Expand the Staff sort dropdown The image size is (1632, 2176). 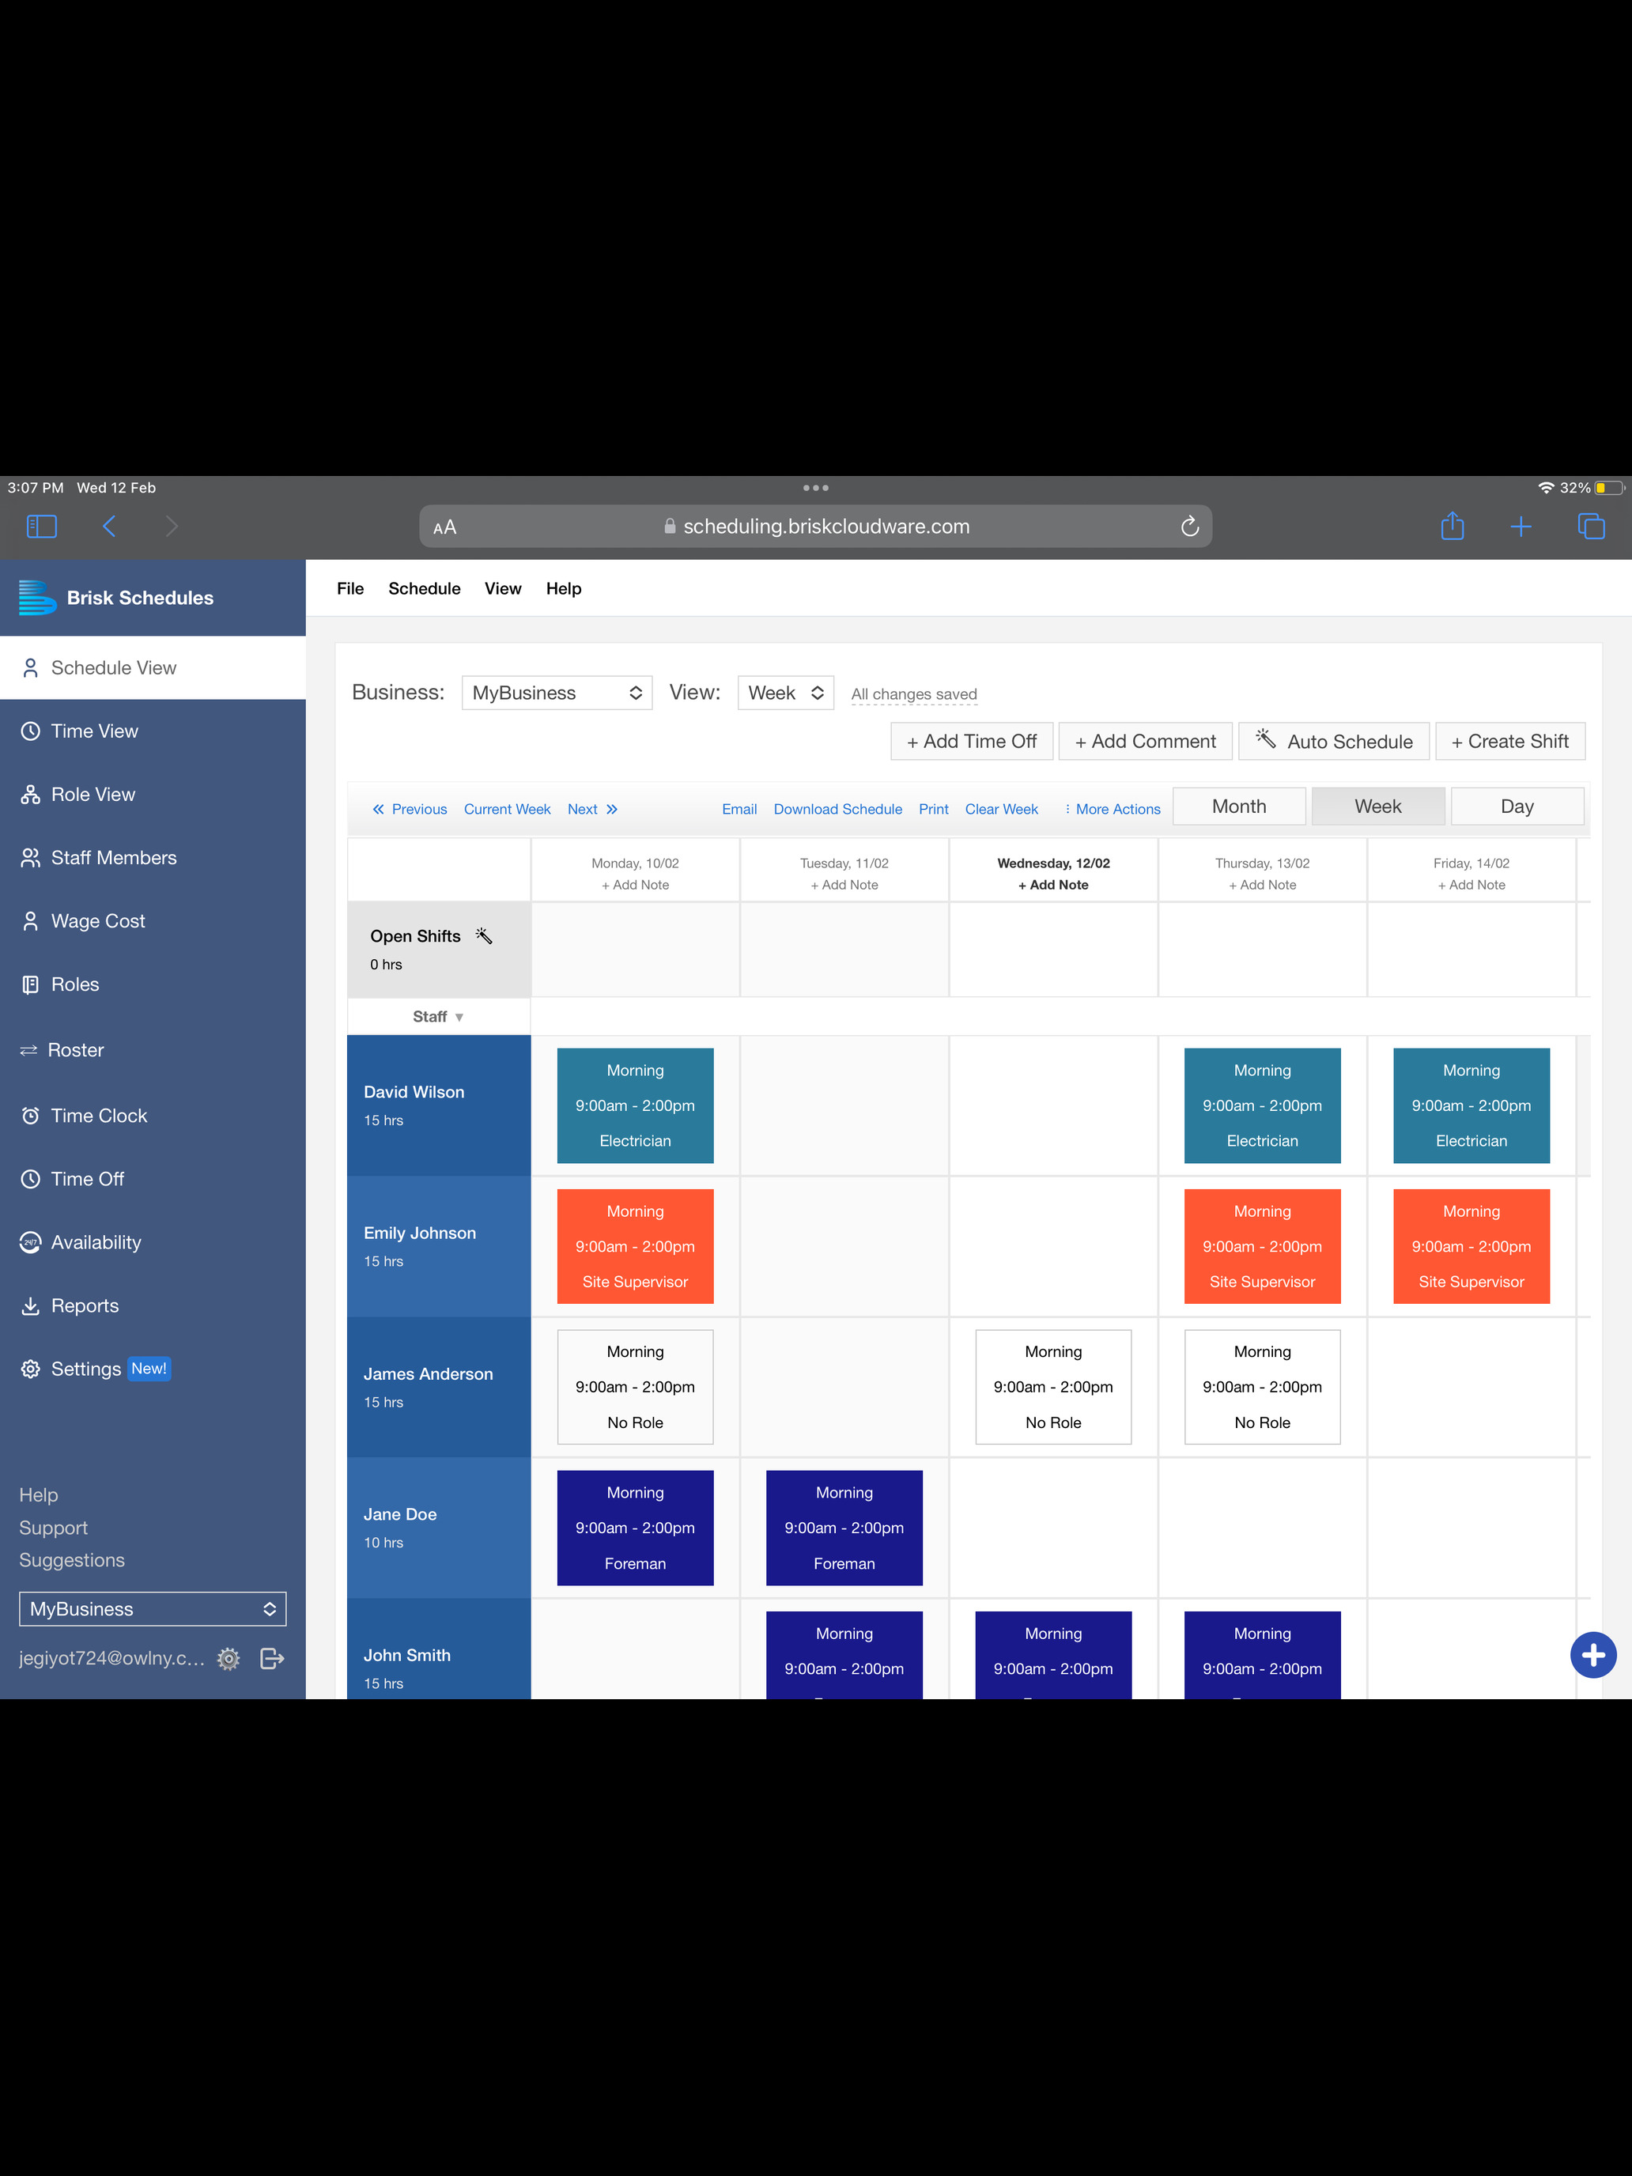(x=438, y=1016)
